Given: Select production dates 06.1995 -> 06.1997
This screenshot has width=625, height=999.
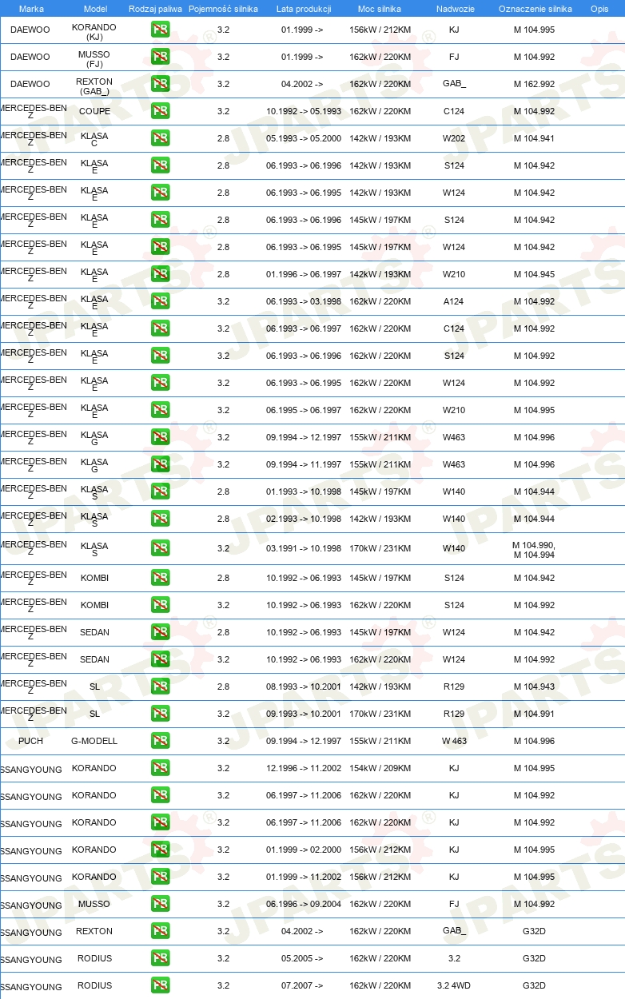Looking at the screenshot, I should (x=304, y=411).
